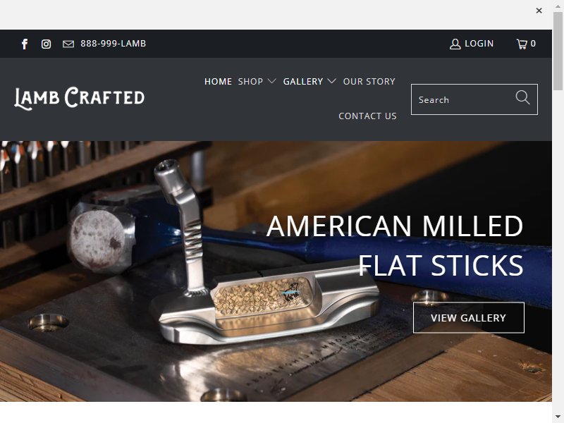
Task: Open the Contact Us page
Action: click(x=367, y=116)
